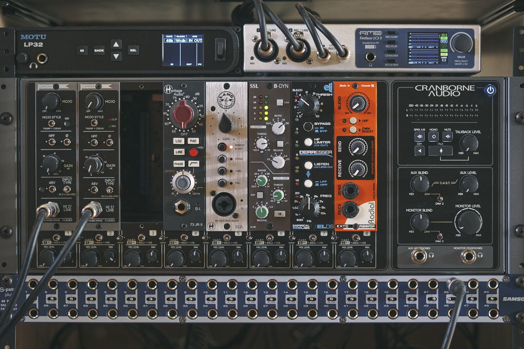
Task: Push the REC/PLAY button on RME Fireface
Action: [x=391, y=43]
